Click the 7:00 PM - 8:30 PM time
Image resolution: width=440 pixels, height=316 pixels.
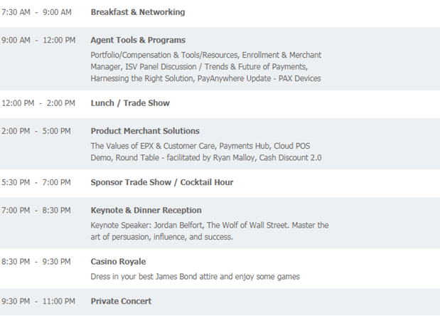tap(36, 210)
